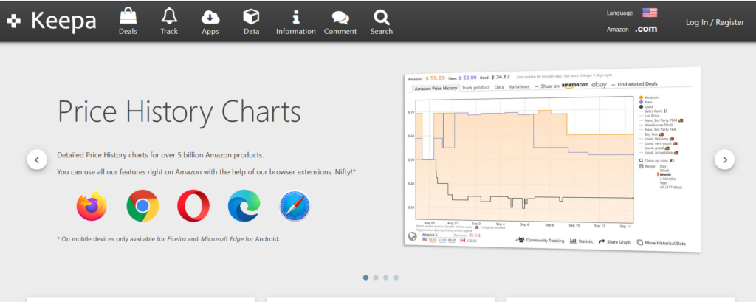
Task: Click the More Historical Data icon
Action: pyautogui.click(x=640, y=243)
